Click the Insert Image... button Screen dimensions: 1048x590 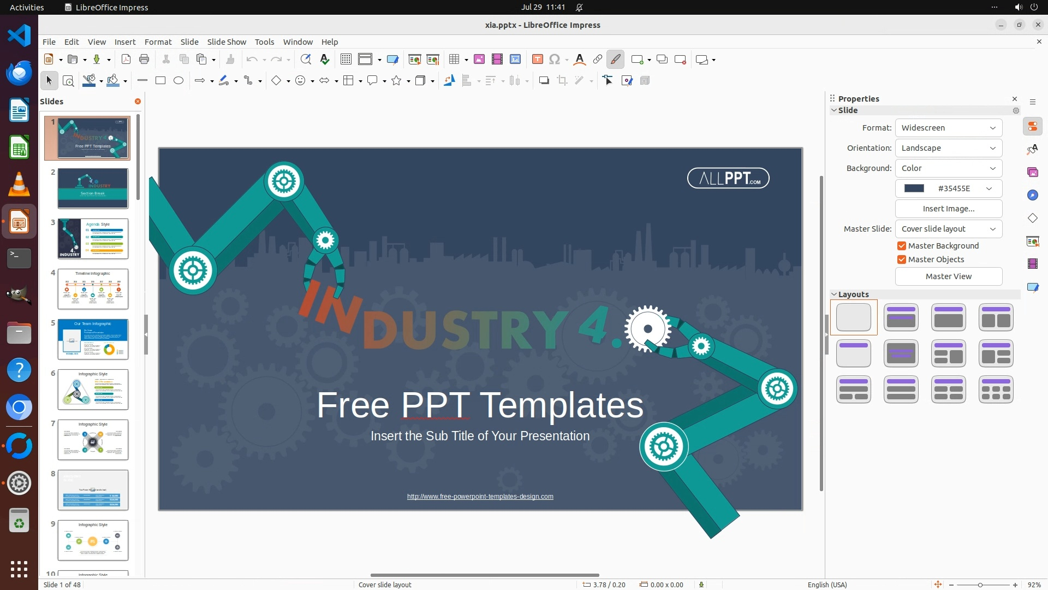tap(948, 209)
